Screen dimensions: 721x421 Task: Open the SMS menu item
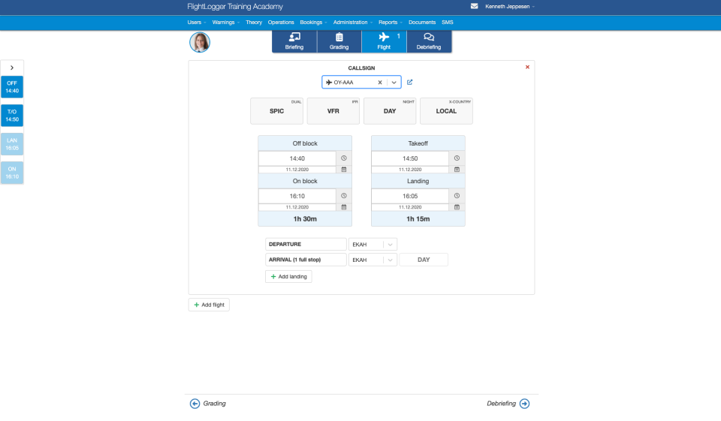pos(448,22)
